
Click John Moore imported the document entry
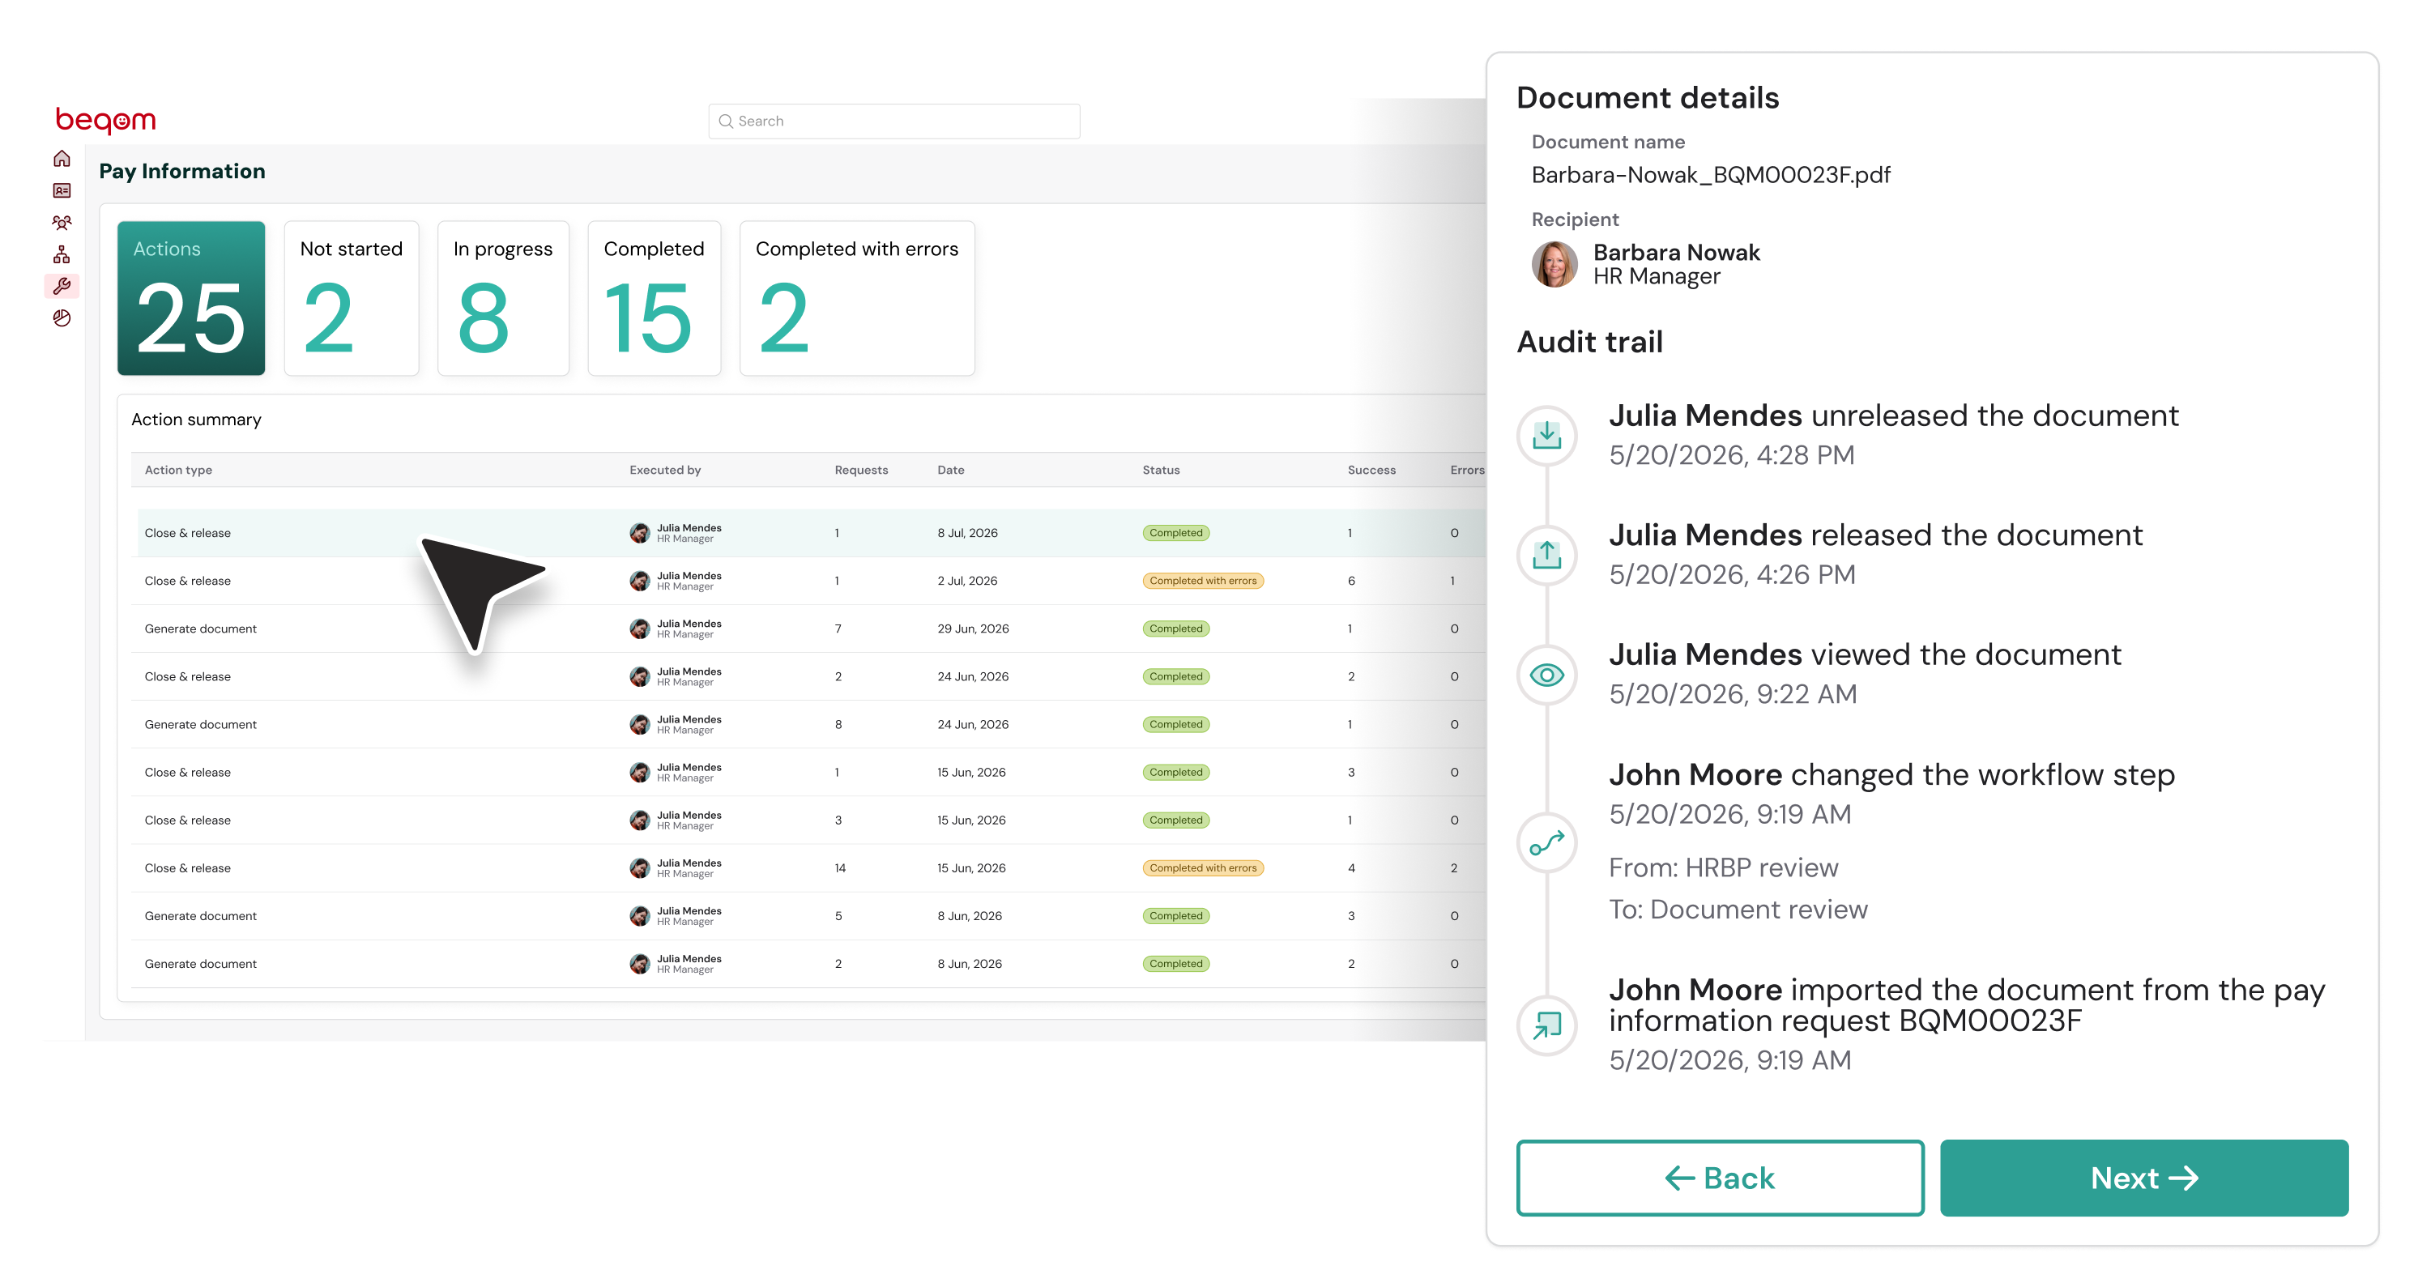[1967, 1005]
